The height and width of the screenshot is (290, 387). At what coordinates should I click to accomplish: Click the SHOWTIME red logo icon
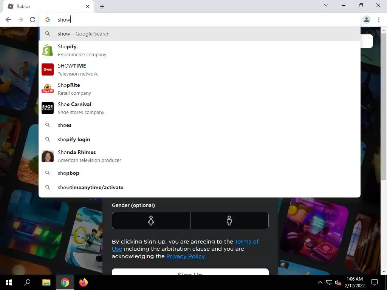coord(48,69)
